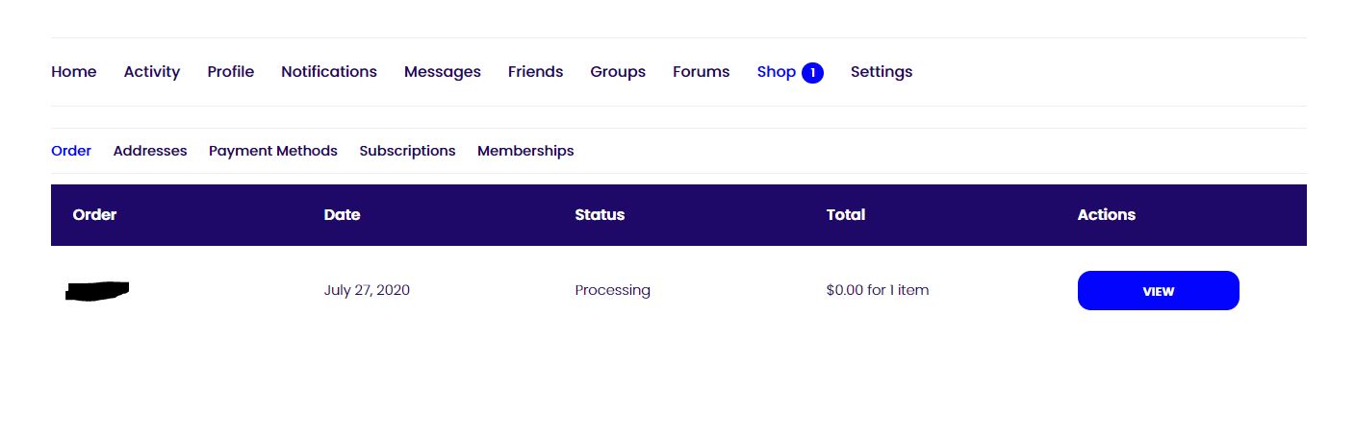
Task: Open Settings from the navigation bar
Action: 882,72
